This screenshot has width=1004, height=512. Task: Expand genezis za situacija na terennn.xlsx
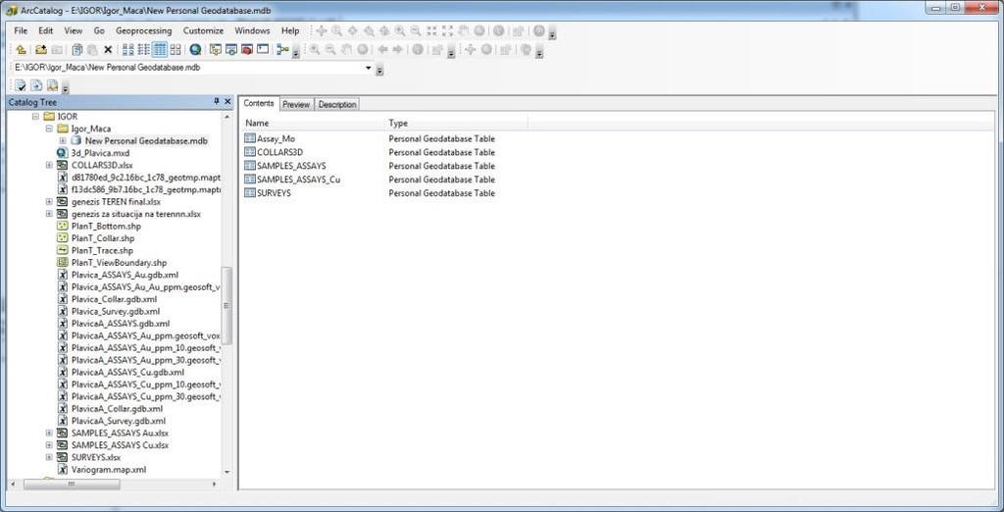click(x=49, y=214)
